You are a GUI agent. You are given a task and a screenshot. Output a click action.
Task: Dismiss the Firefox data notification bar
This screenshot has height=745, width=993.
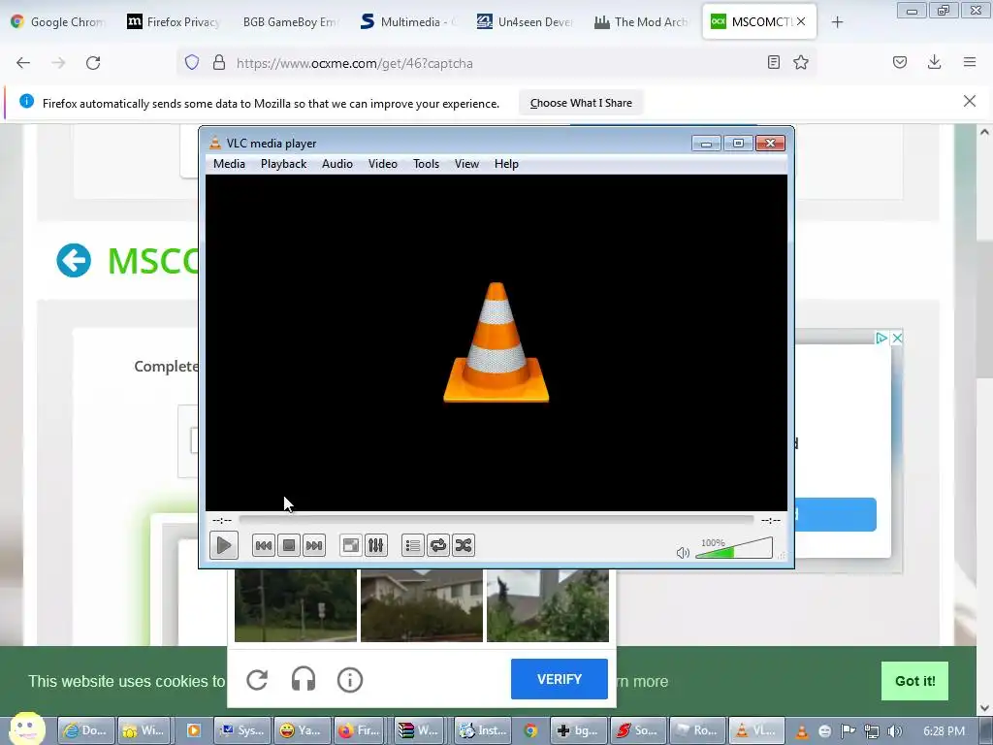970,101
